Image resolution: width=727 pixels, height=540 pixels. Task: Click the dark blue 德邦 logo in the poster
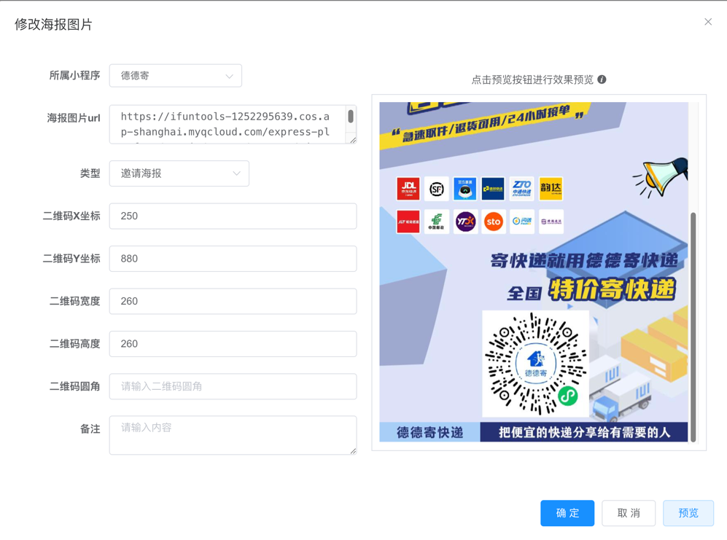pyautogui.click(x=493, y=189)
